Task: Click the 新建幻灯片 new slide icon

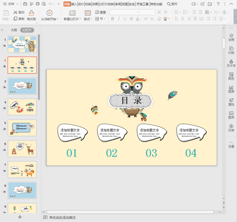Action: coord(72,13)
